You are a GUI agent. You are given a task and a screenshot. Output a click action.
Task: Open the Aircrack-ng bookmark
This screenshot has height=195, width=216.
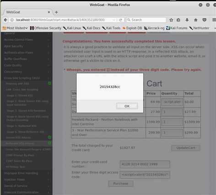[154, 28]
